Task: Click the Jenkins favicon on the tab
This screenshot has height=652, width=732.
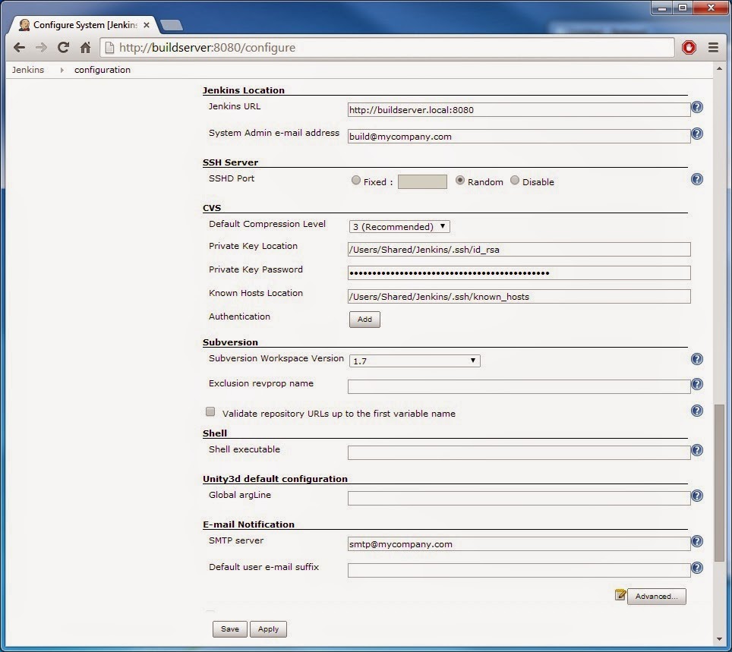Action: 24,25
